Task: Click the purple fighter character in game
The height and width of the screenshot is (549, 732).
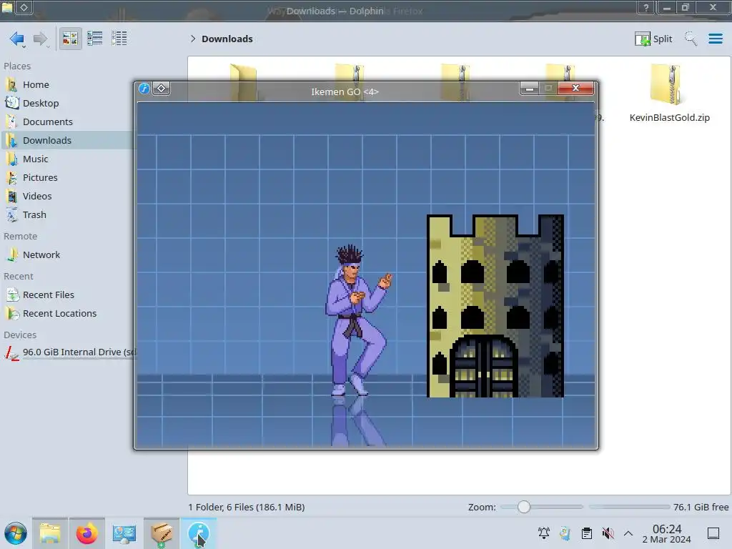Action: point(357,320)
